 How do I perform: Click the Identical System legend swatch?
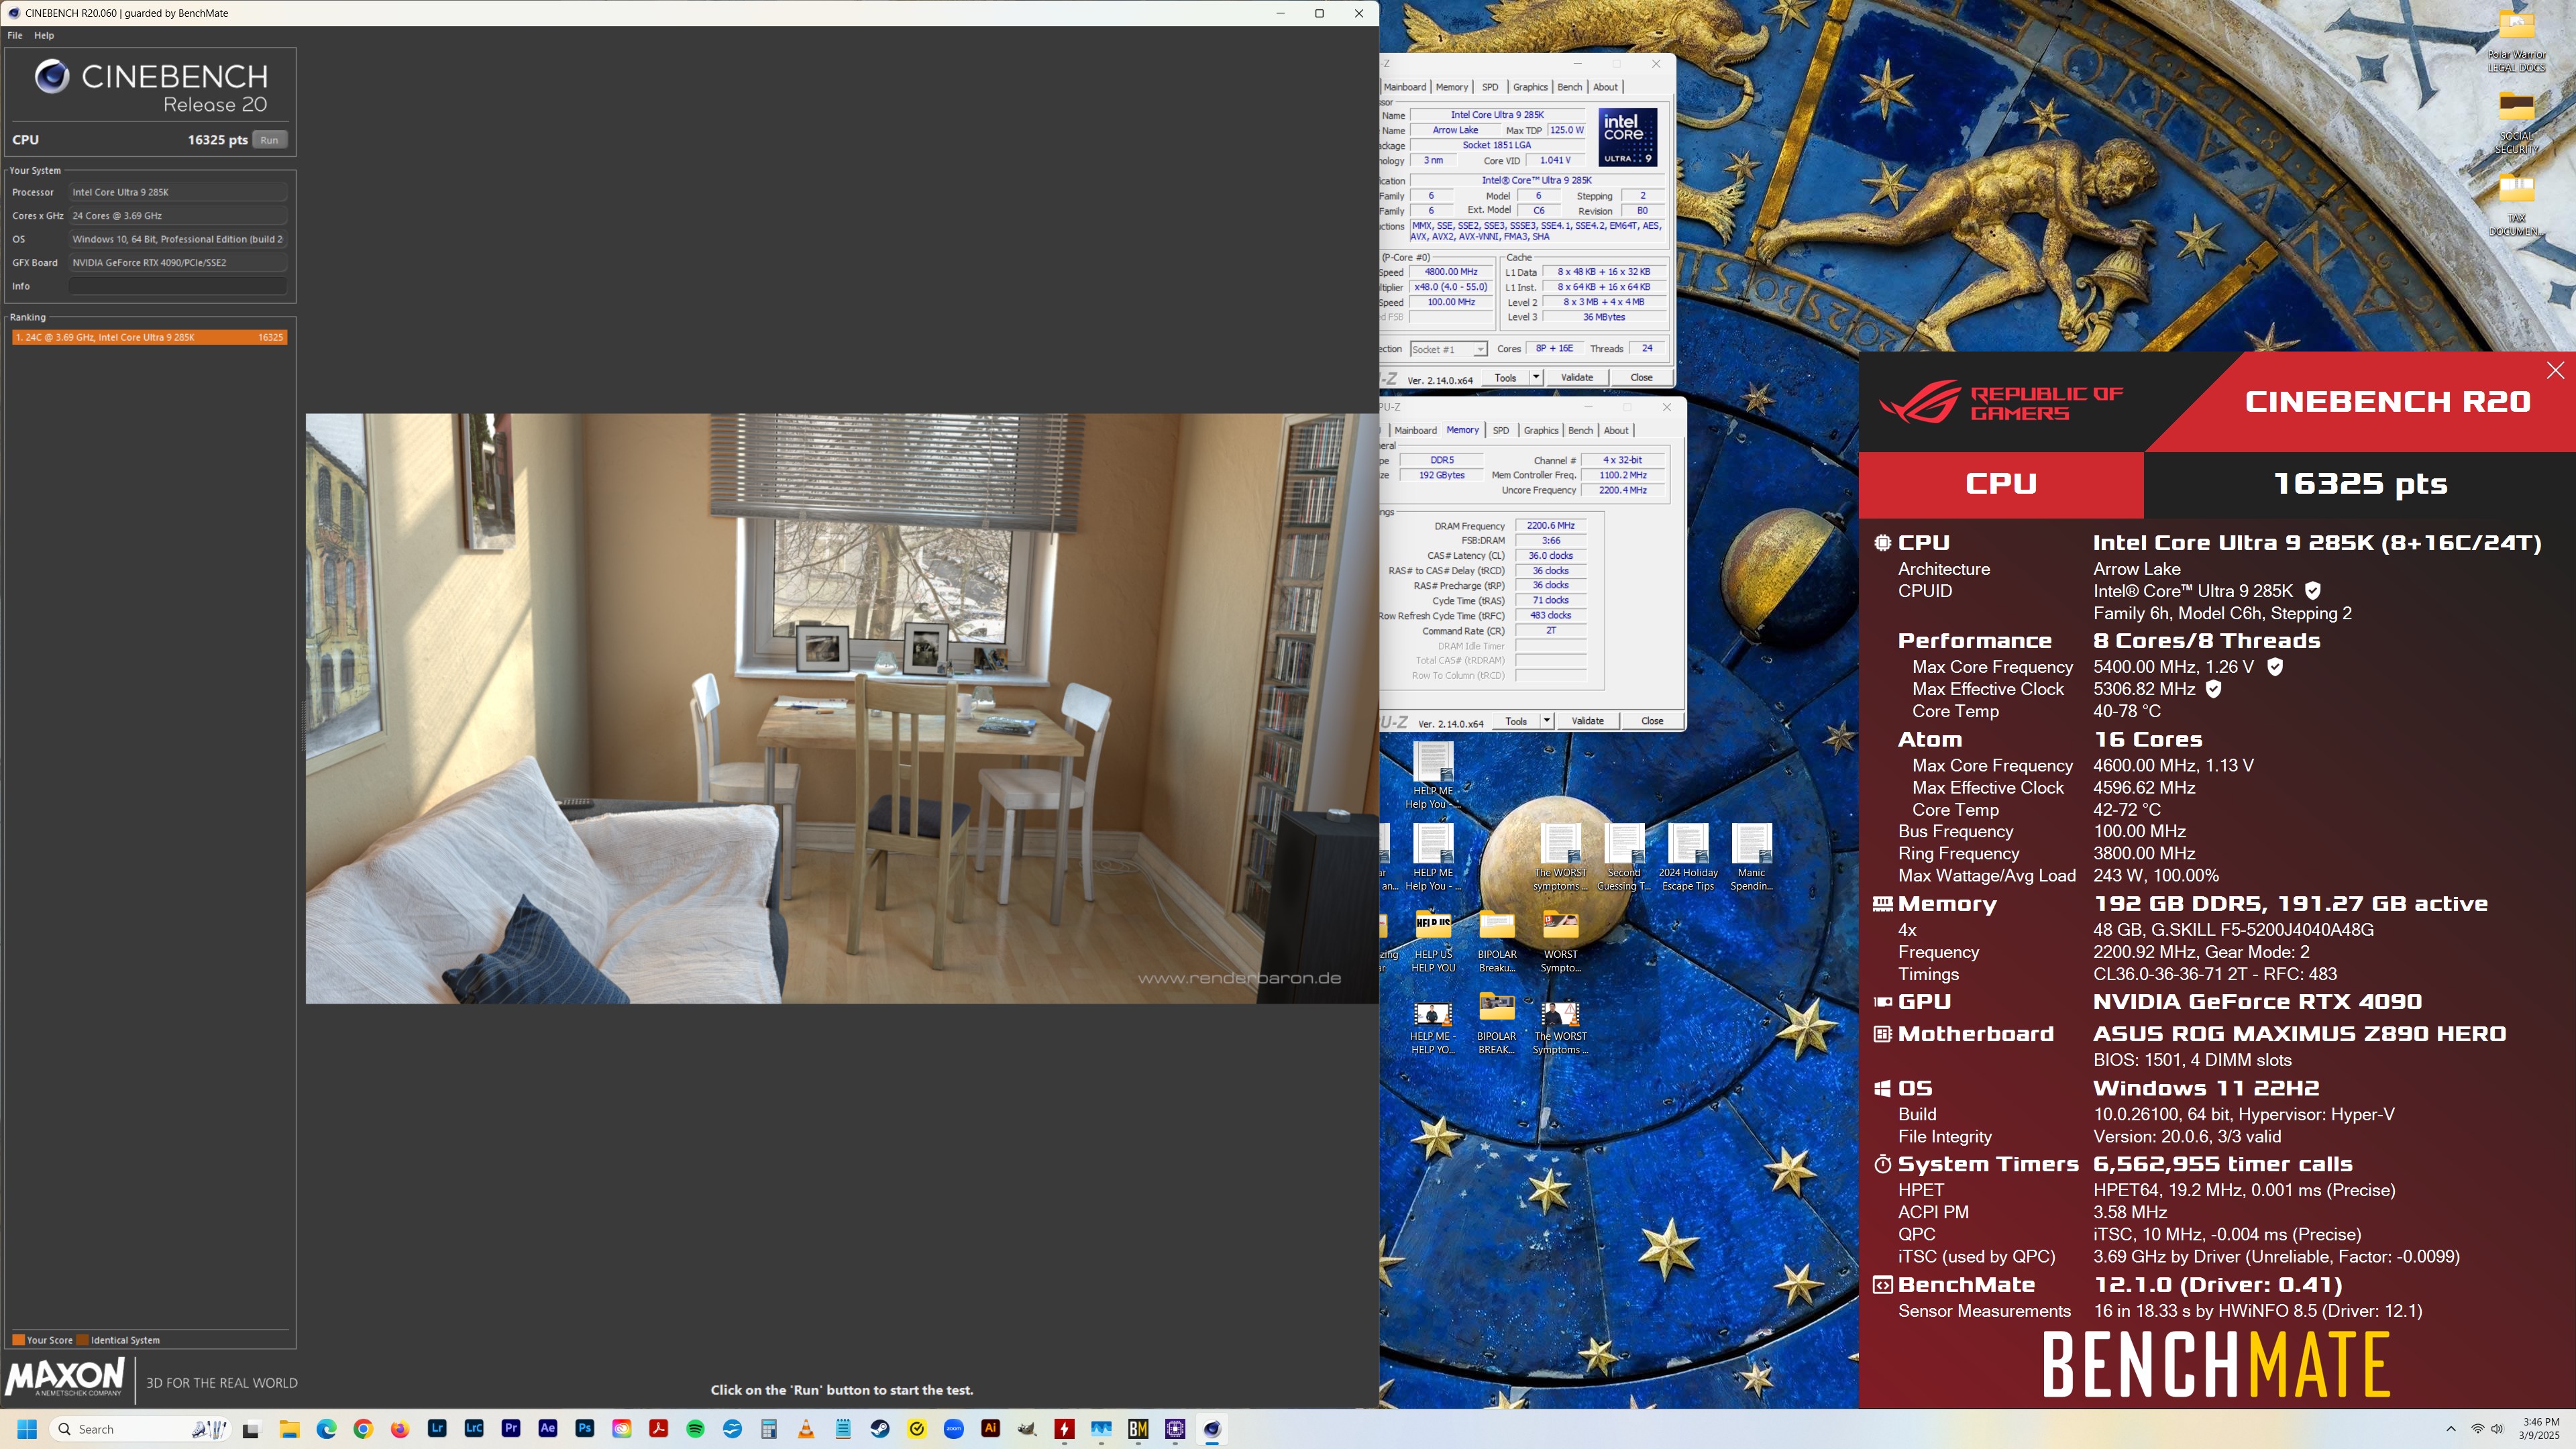coord(83,1340)
